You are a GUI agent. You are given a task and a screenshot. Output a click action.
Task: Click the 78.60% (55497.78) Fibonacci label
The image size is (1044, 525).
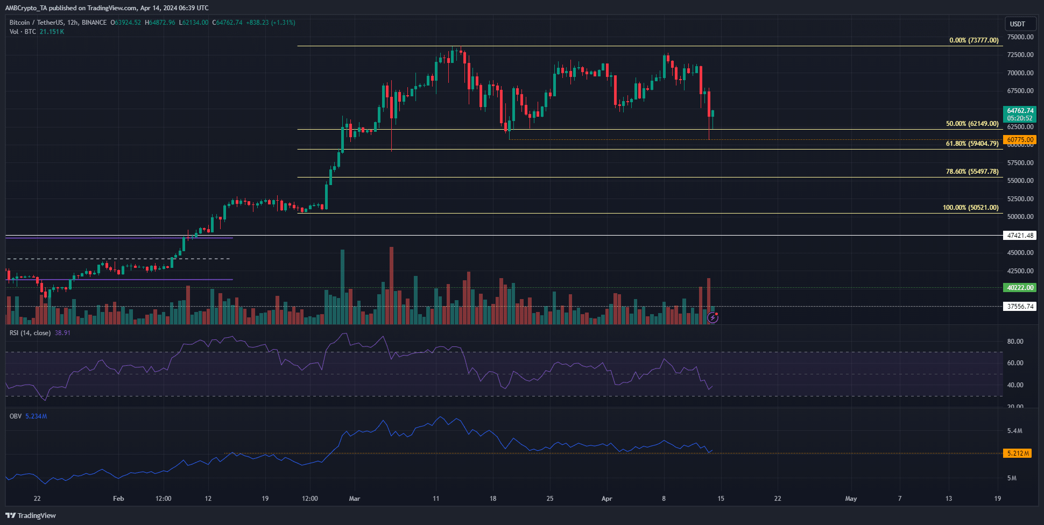972,172
